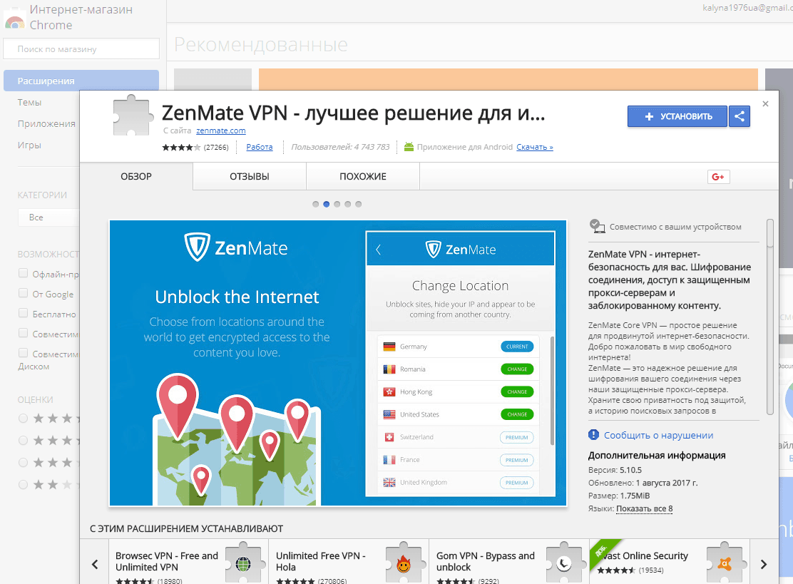Open the Все categories dropdown

[x=48, y=217]
